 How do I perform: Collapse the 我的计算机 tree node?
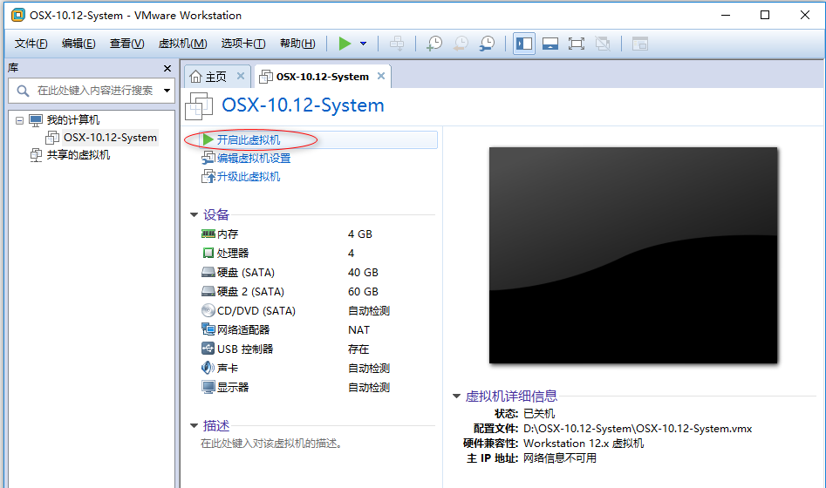tap(19, 120)
